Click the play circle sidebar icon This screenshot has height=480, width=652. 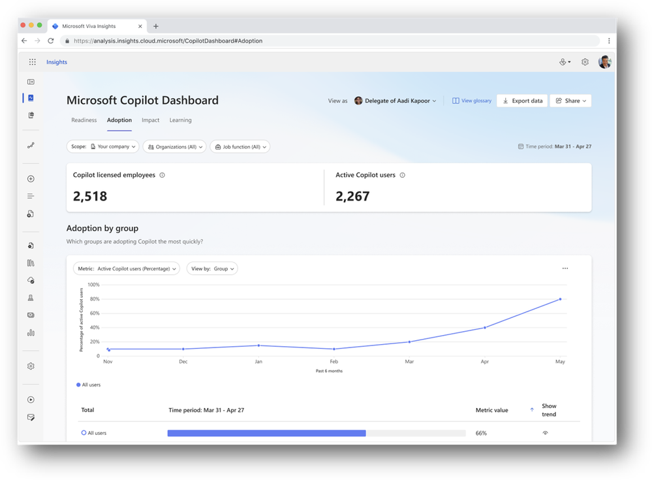[31, 400]
